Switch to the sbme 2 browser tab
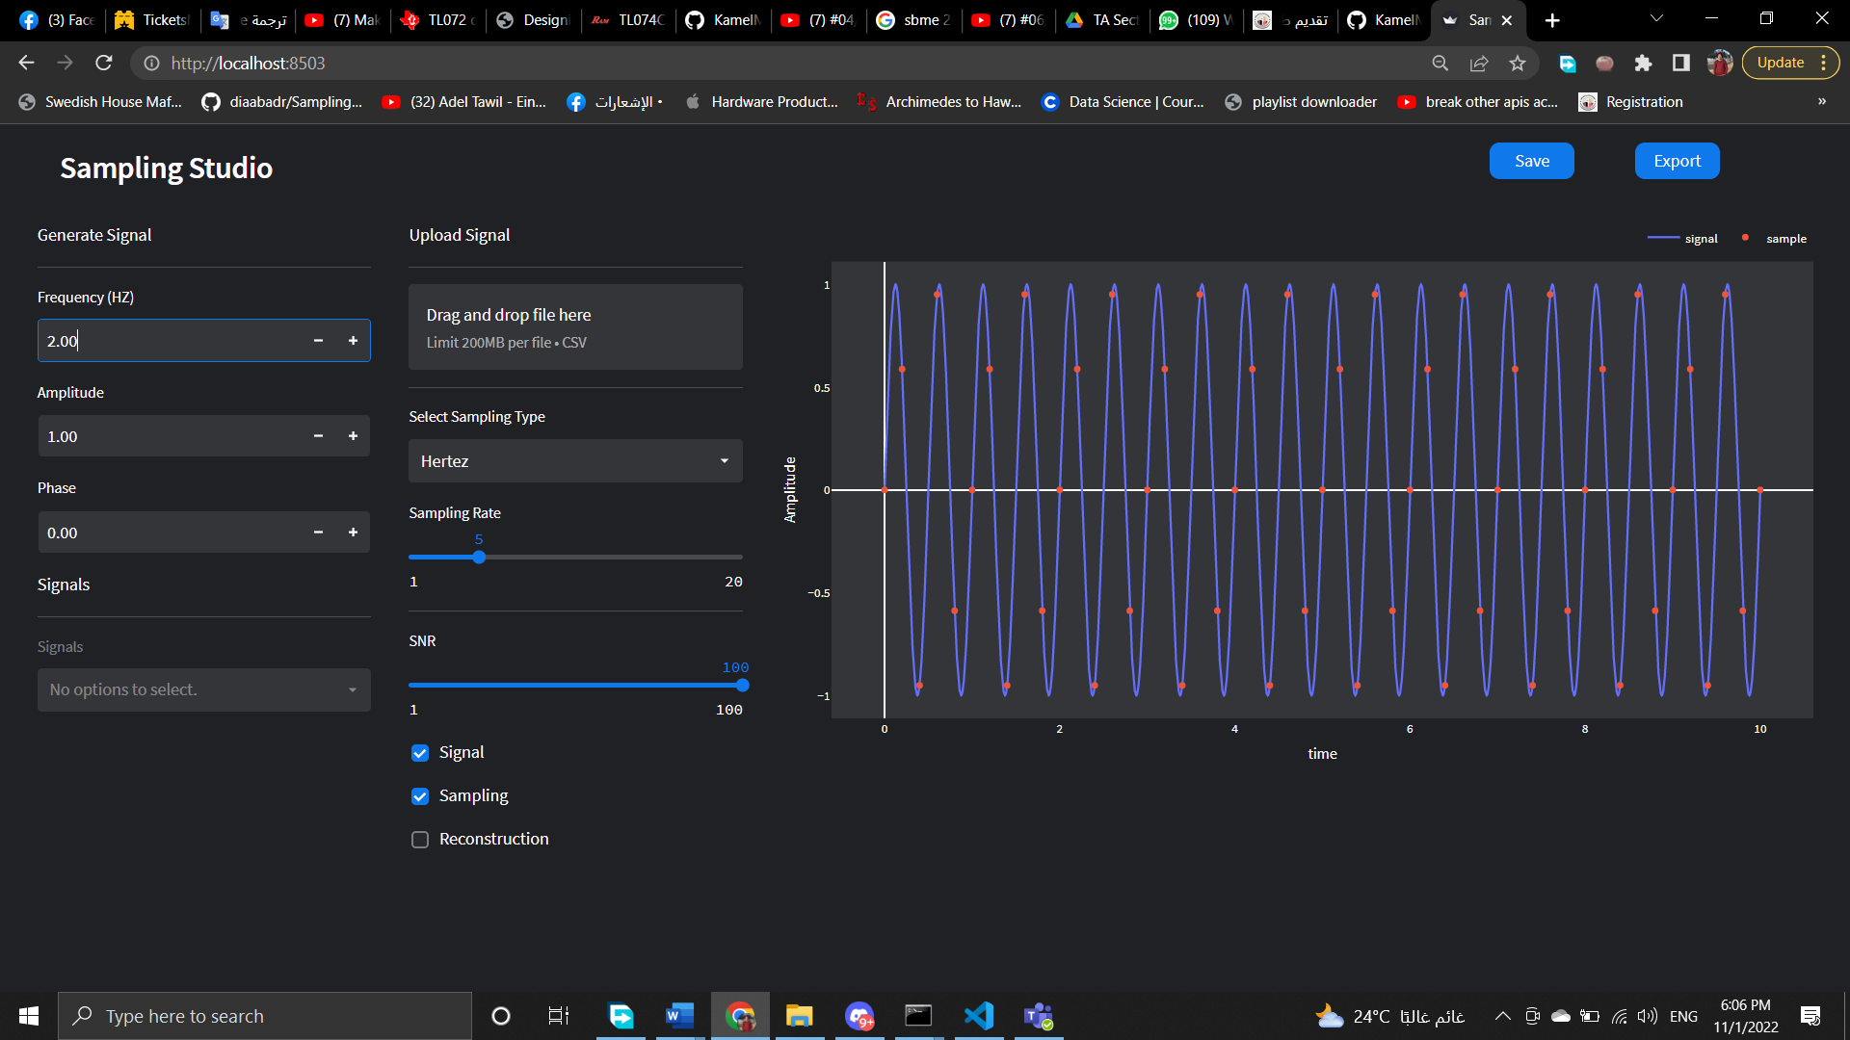This screenshot has height=1040, width=1850. pos(913,19)
